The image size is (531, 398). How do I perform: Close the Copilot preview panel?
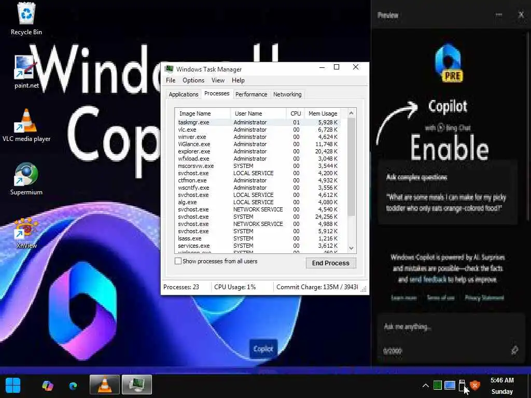coord(521,15)
